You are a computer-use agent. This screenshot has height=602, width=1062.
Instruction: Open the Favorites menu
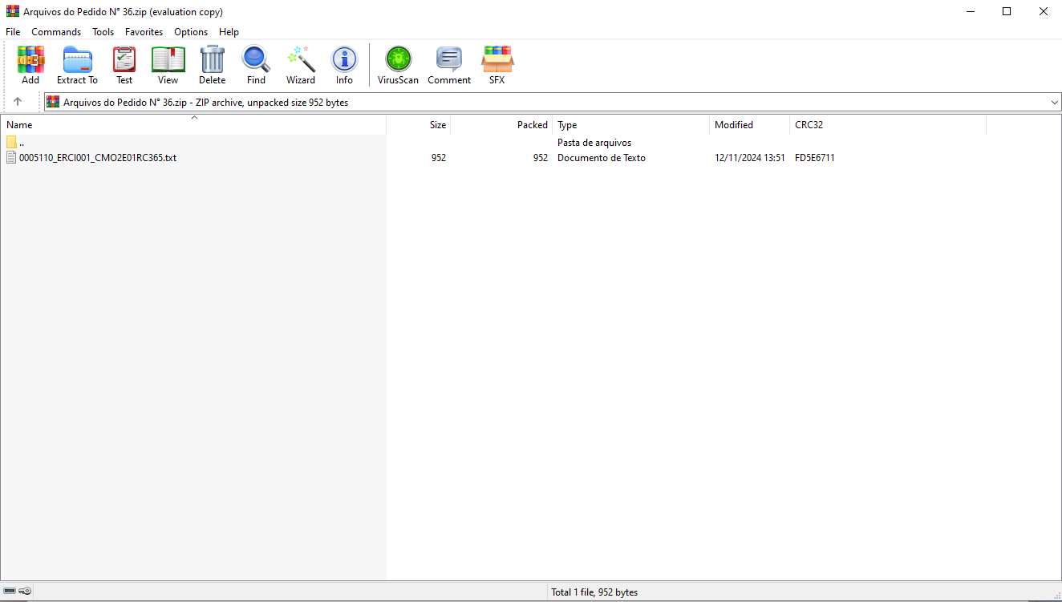pyautogui.click(x=144, y=32)
